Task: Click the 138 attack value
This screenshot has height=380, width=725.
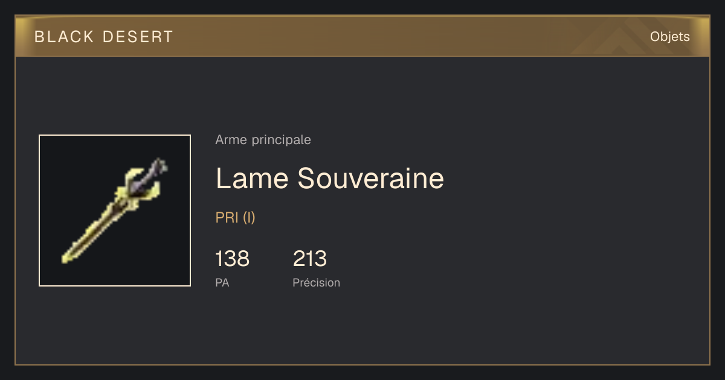Action: click(233, 259)
